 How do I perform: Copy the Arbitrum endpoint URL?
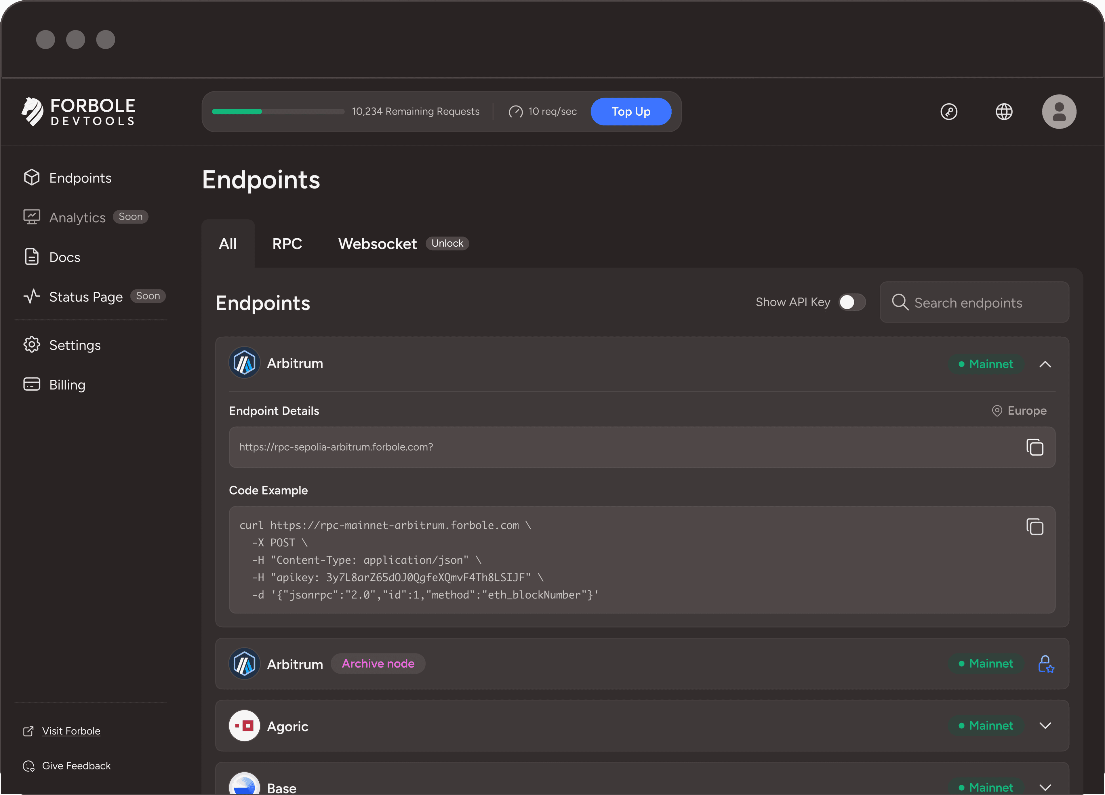coord(1034,447)
